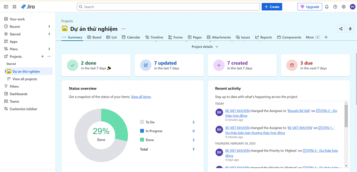Switch to the Calendar tab
Image resolution: width=357 pixels, height=172 pixels.
[x=131, y=37]
